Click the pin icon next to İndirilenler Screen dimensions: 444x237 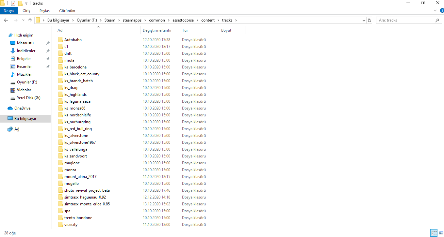pos(48,51)
